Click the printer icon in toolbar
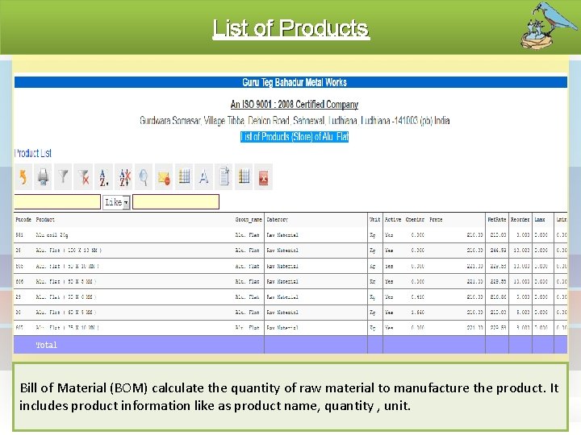Screen dimensions: 581x435 pos(43,176)
